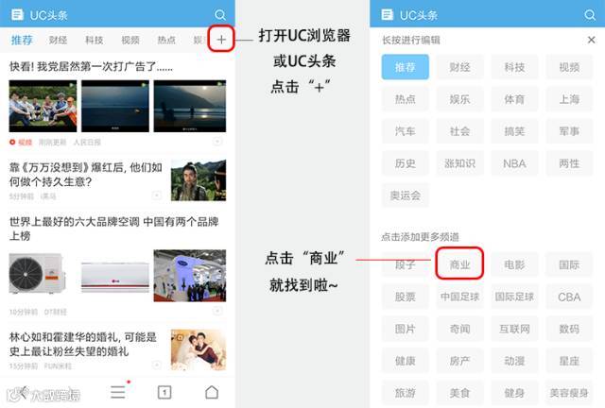605x408 pixels.
Task: Add the 段子 channel
Action: pos(406,264)
